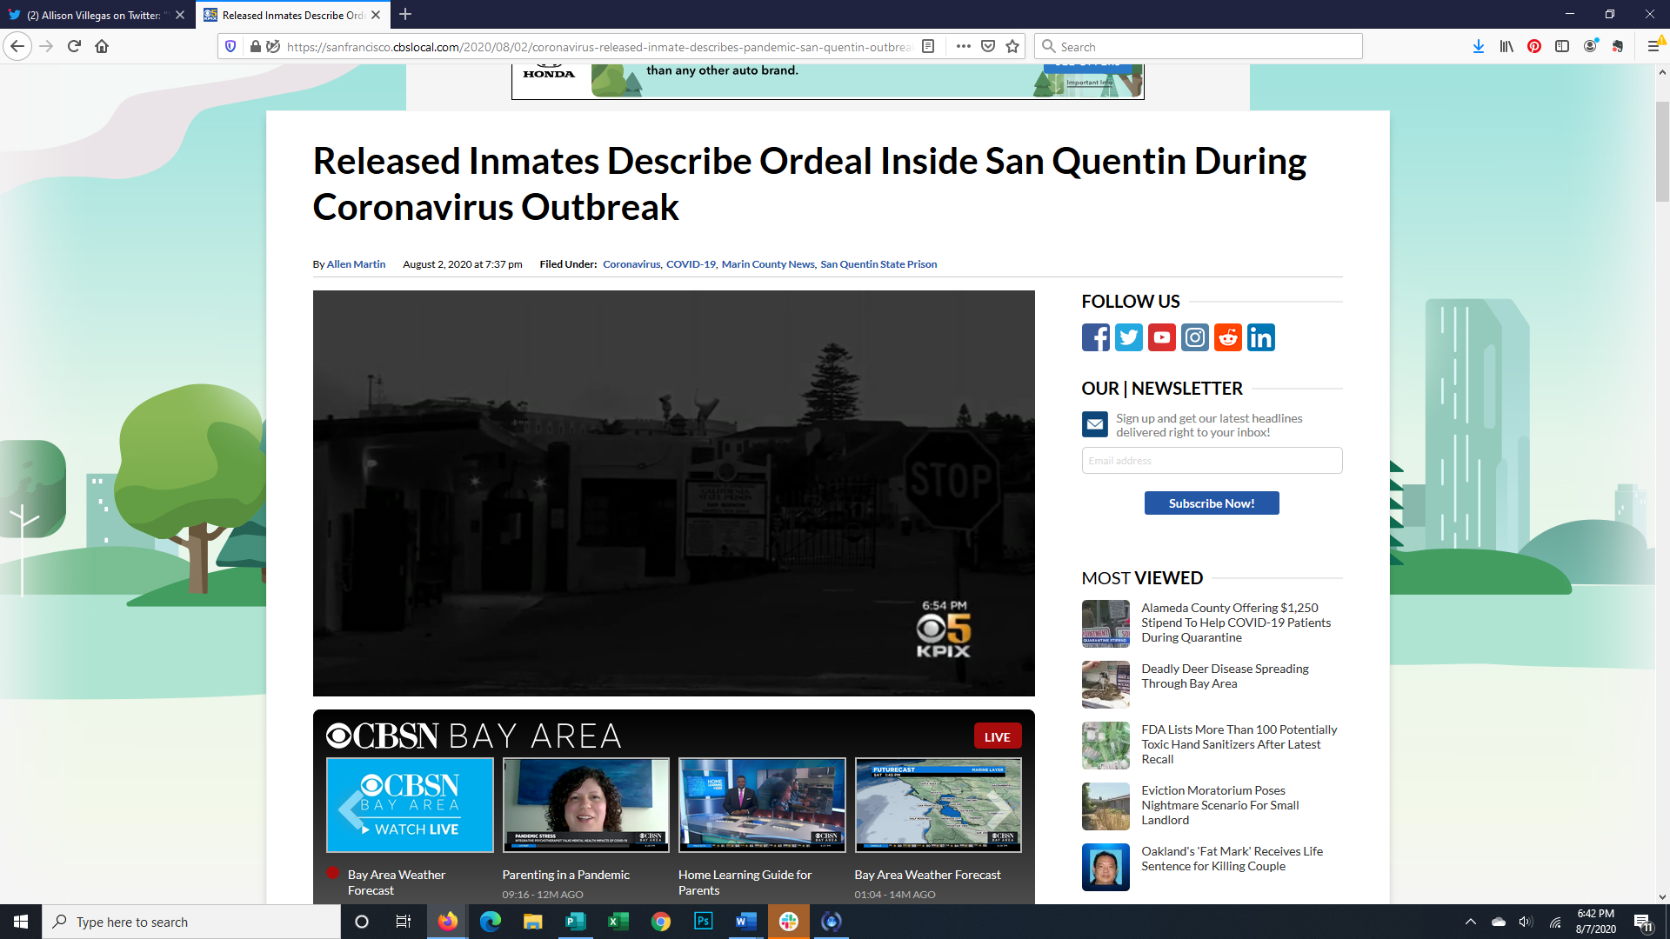This screenshot has height=939, width=1670.
Task: Show hidden system tray icons
Action: tap(1470, 922)
